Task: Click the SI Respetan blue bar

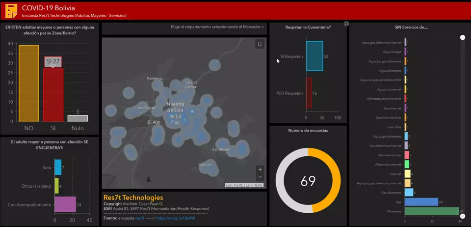Action: [x=314, y=56]
